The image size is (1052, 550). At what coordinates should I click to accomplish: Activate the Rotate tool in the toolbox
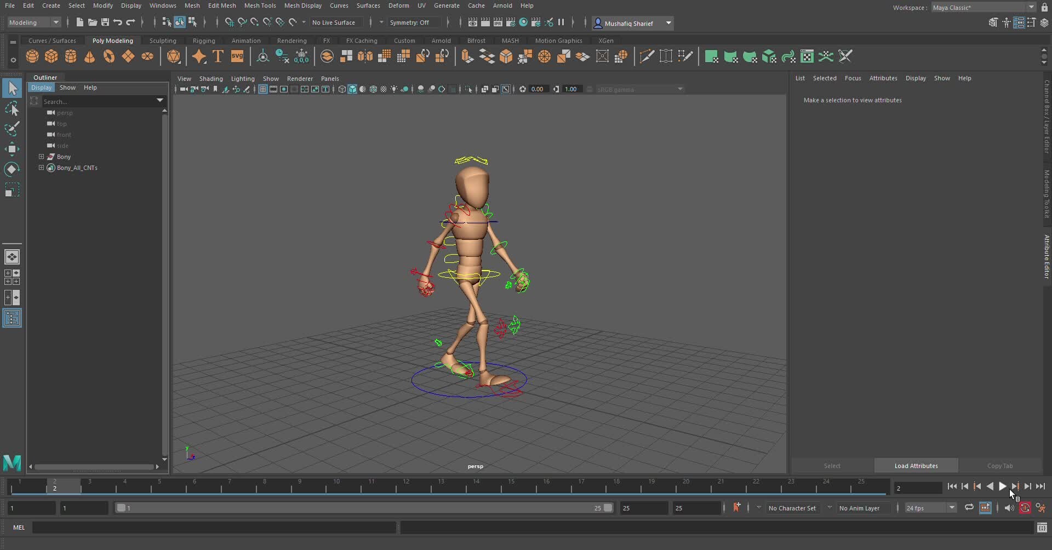click(12, 169)
